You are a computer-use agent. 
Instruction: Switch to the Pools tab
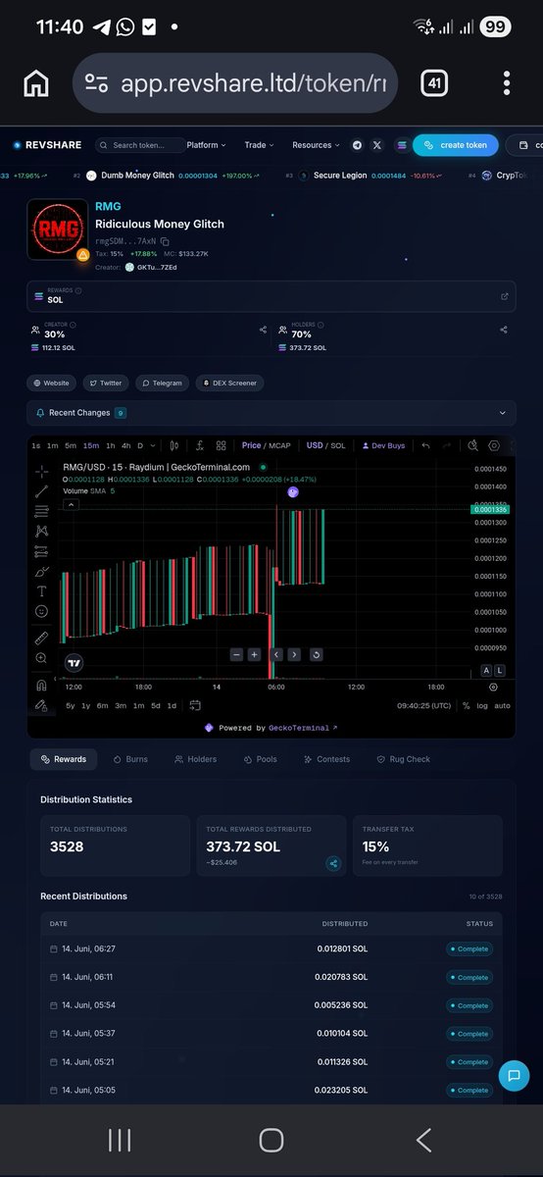pos(260,759)
